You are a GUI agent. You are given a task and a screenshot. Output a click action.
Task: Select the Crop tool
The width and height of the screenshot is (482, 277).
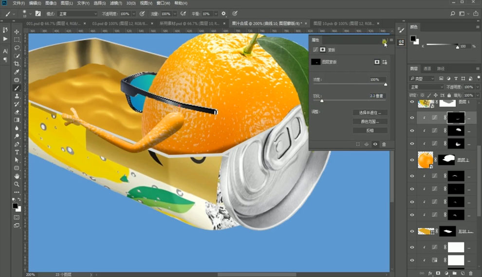pos(17,64)
